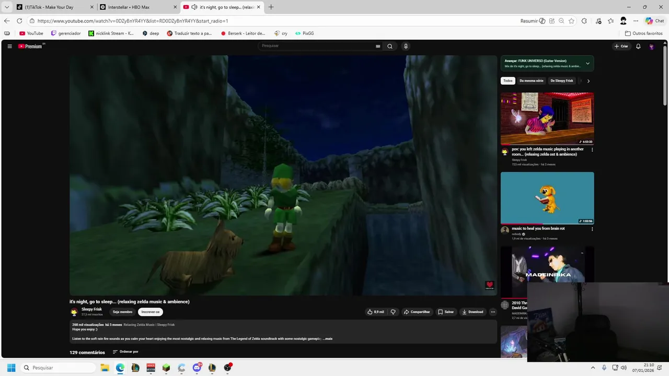Click the address bar URL
The width and height of the screenshot is (669, 376).
tap(133, 21)
